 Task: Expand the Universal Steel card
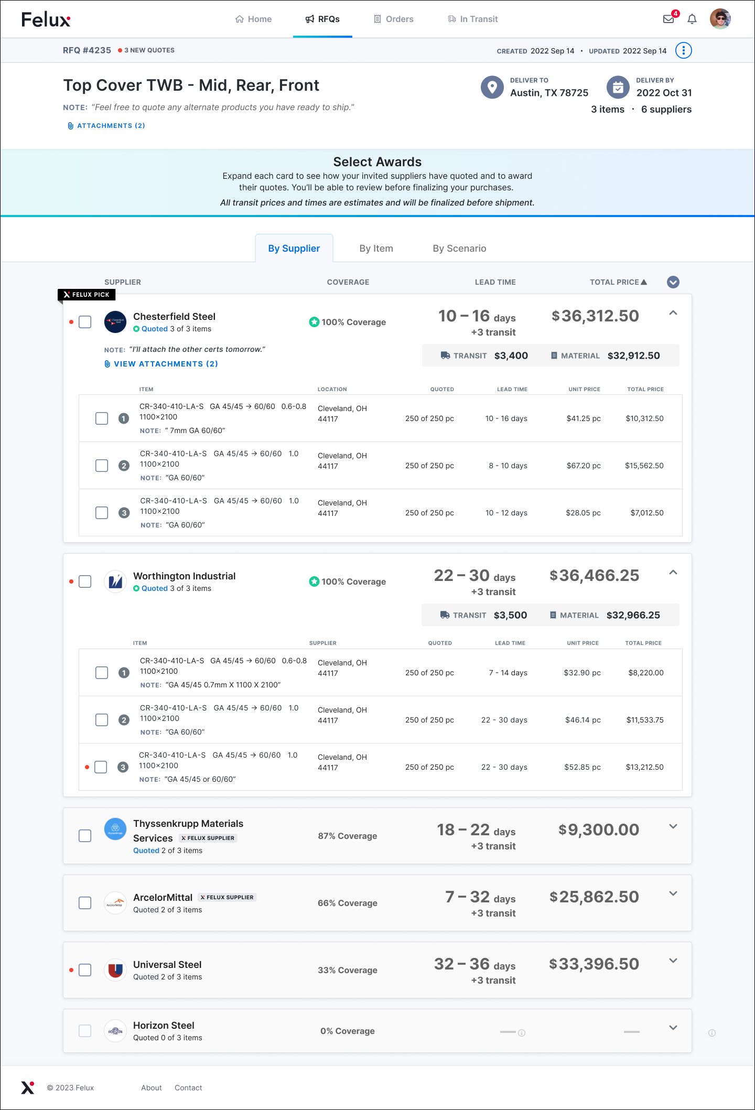(x=673, y=961)
